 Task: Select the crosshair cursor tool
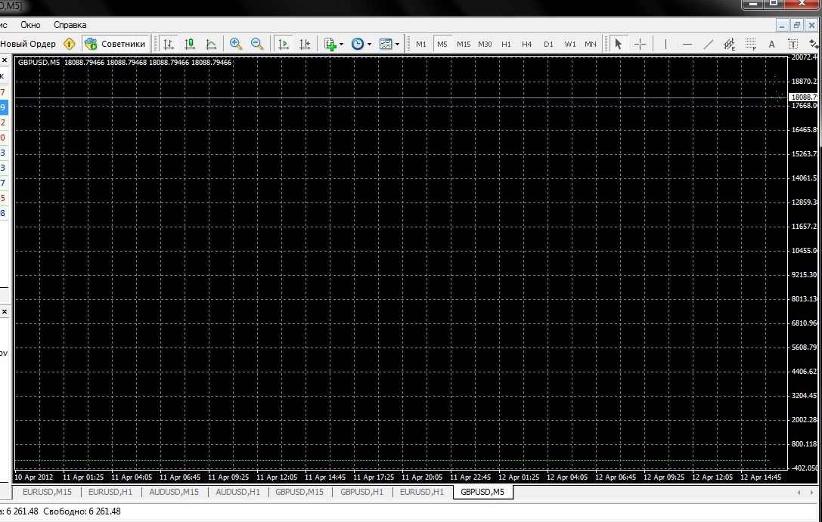(640, 44)
